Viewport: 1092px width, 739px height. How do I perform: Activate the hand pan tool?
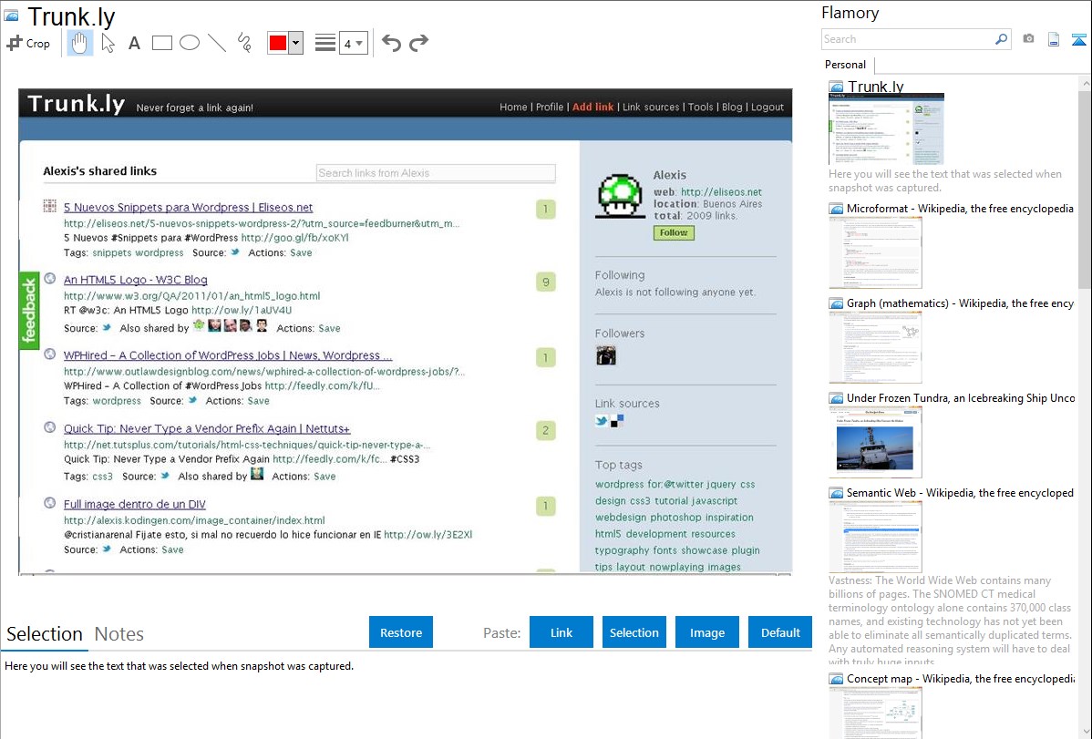click(79, 43)
